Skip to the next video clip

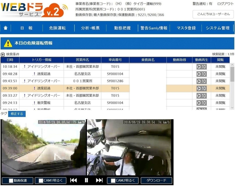(x=99, y=180)
